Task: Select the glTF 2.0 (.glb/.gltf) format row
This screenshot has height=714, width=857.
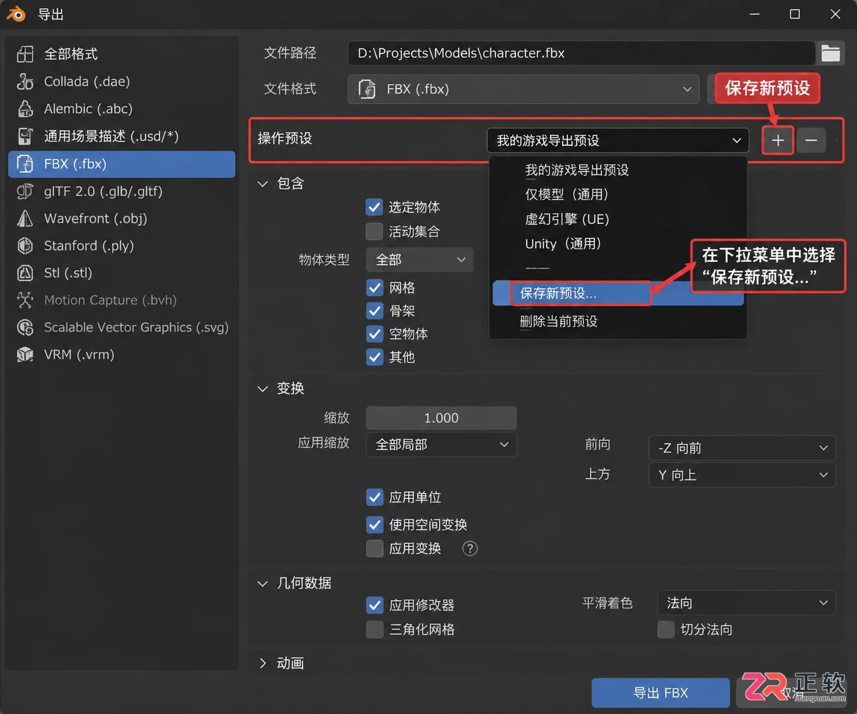Action: click(122, 191)
